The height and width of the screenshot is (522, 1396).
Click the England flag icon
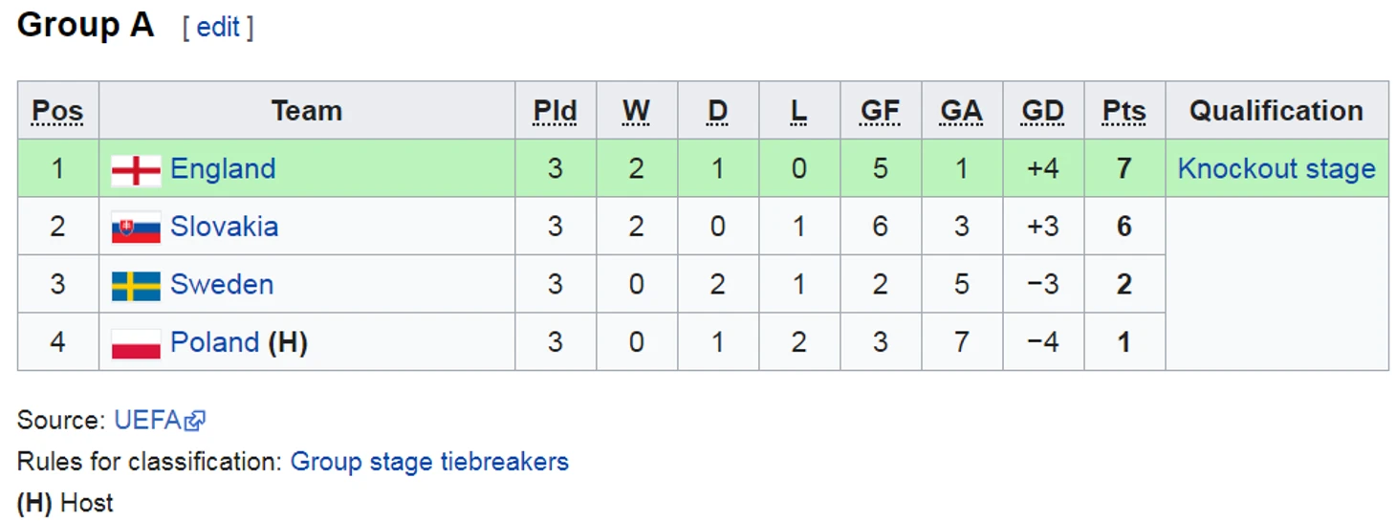pyautogui.click(x=136, y=170)
